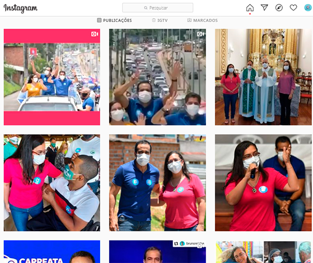Screen dimensions: 313x263
Task: Open the church altar group photo
Action: point(263,77)
